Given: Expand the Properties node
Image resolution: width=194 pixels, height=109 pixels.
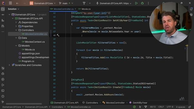Looking at the screenshot, I should coord(16,26).
